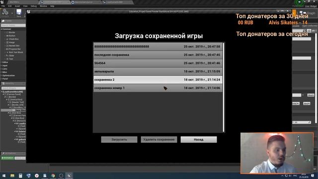Select save 'апыварыпа'
This screenshot has width=318, height=179.
pyautogui.click(x=158, y=72)
